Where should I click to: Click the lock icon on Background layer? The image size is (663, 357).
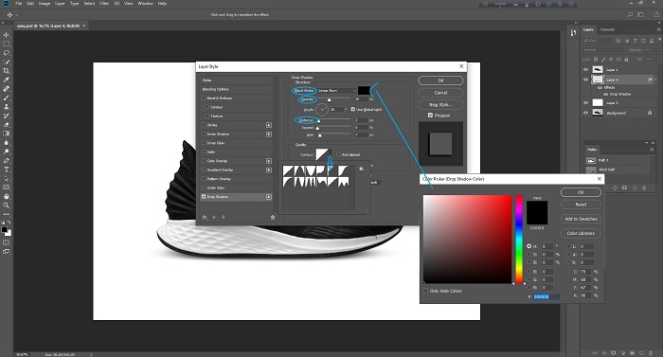(x=650, y=113)
